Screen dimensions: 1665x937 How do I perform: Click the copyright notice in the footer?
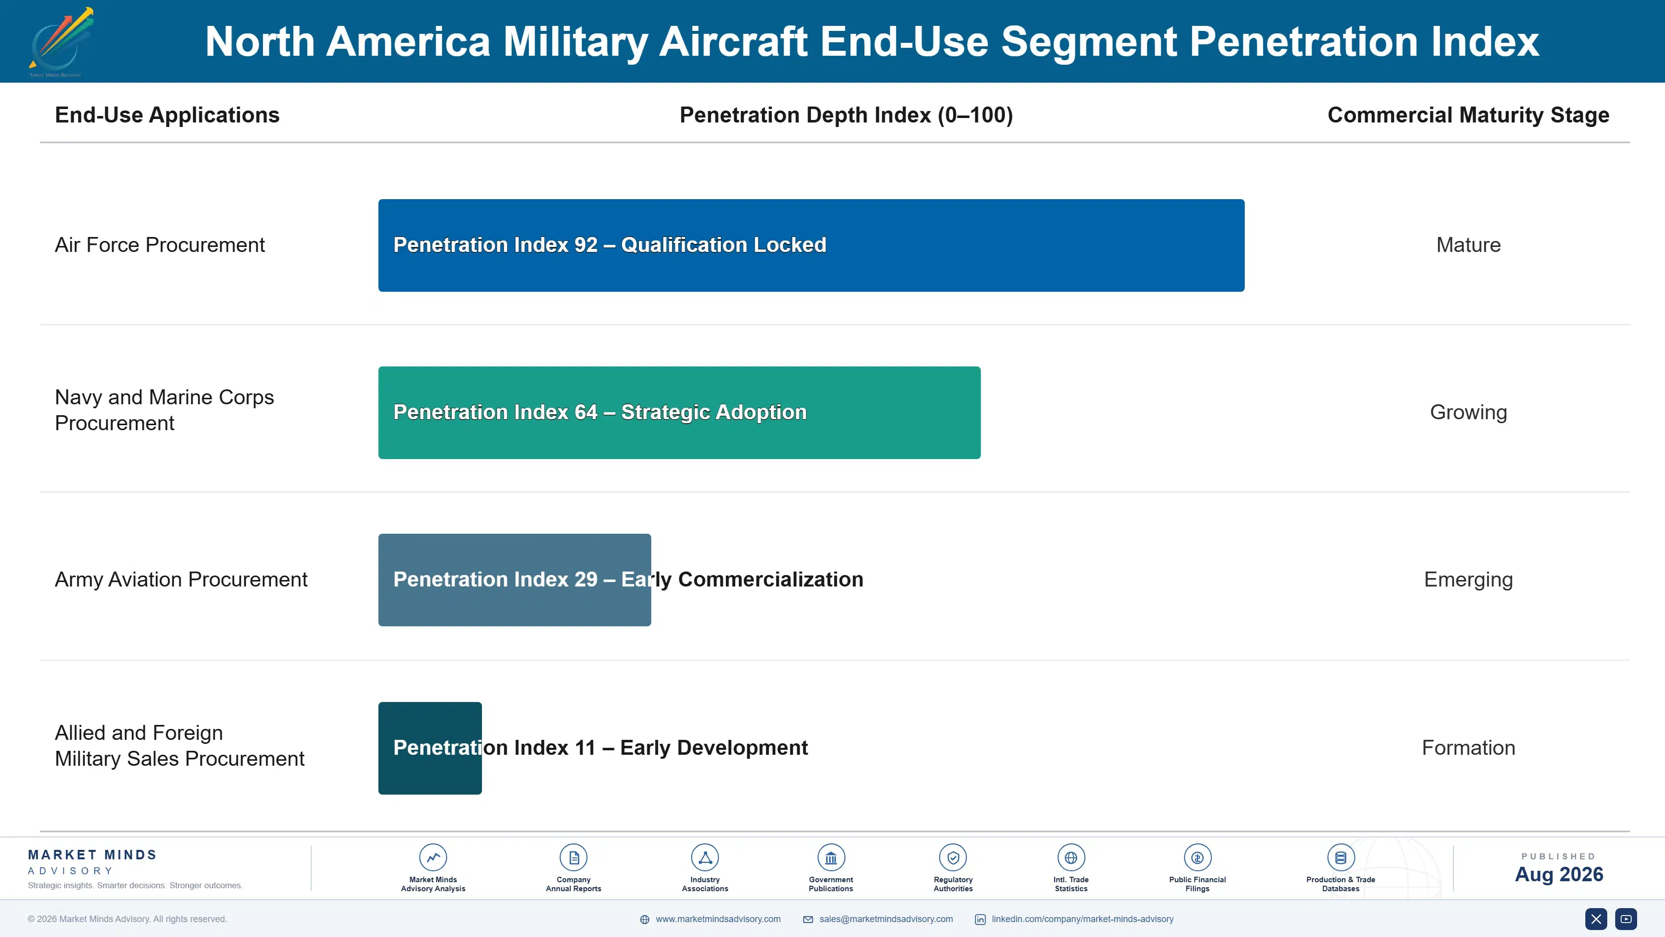(127, 919)
